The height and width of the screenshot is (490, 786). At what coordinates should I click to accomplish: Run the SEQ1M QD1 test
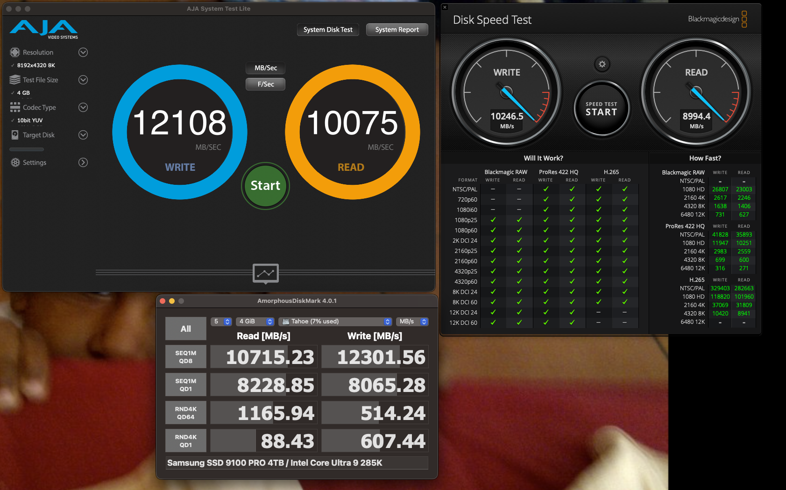pyautogui.click(x=186, y=385)
